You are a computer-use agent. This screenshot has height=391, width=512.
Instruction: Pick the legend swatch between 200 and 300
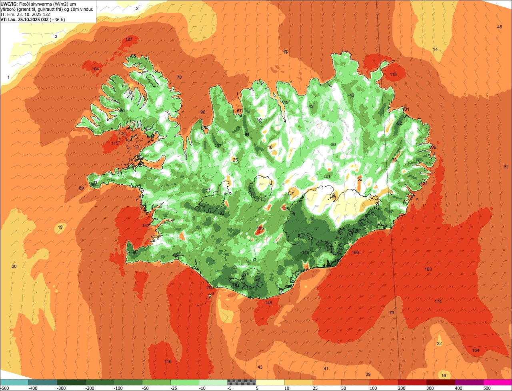(x=412, y=382)
